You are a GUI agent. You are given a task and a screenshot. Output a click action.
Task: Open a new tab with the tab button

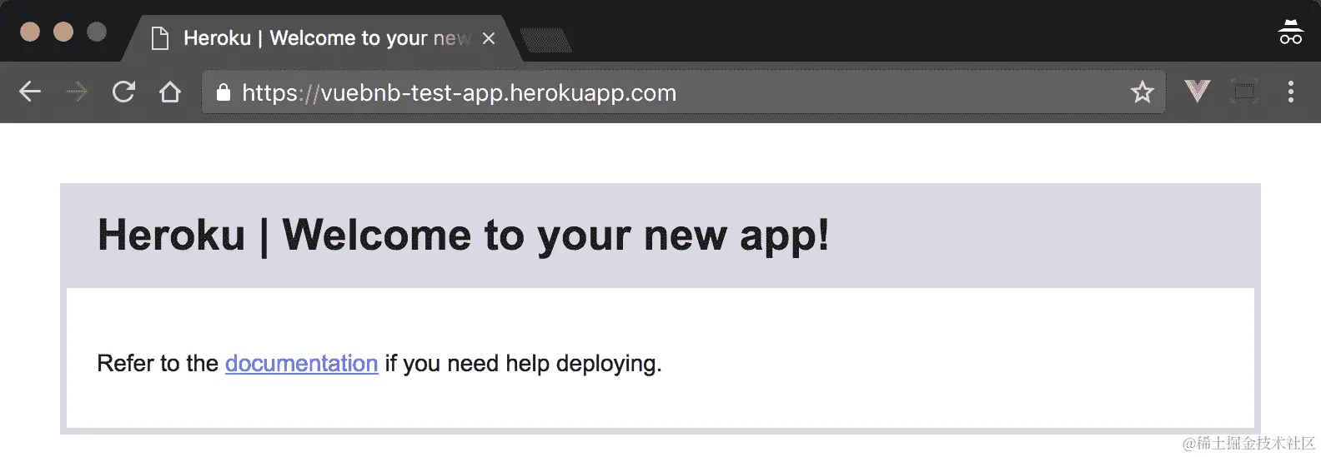tap(545, 40)
